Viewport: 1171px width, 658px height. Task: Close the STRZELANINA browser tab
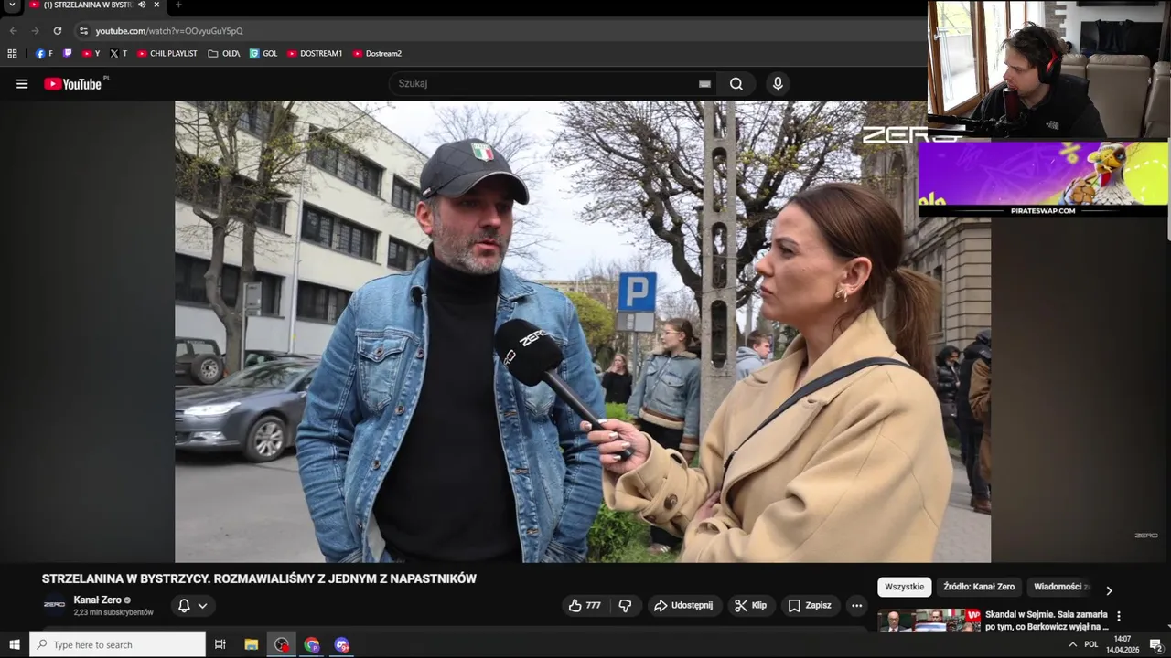[x=156, y=5]
